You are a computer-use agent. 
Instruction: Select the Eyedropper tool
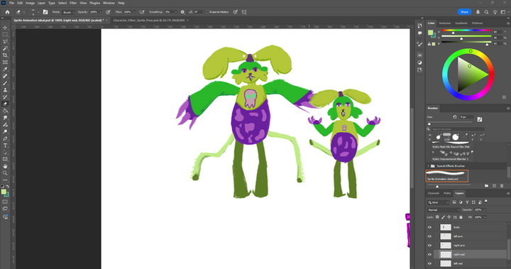click(x=5, y=69)
